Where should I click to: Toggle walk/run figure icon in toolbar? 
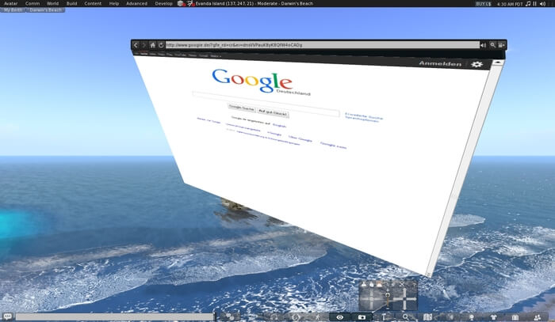coord(318,317)
